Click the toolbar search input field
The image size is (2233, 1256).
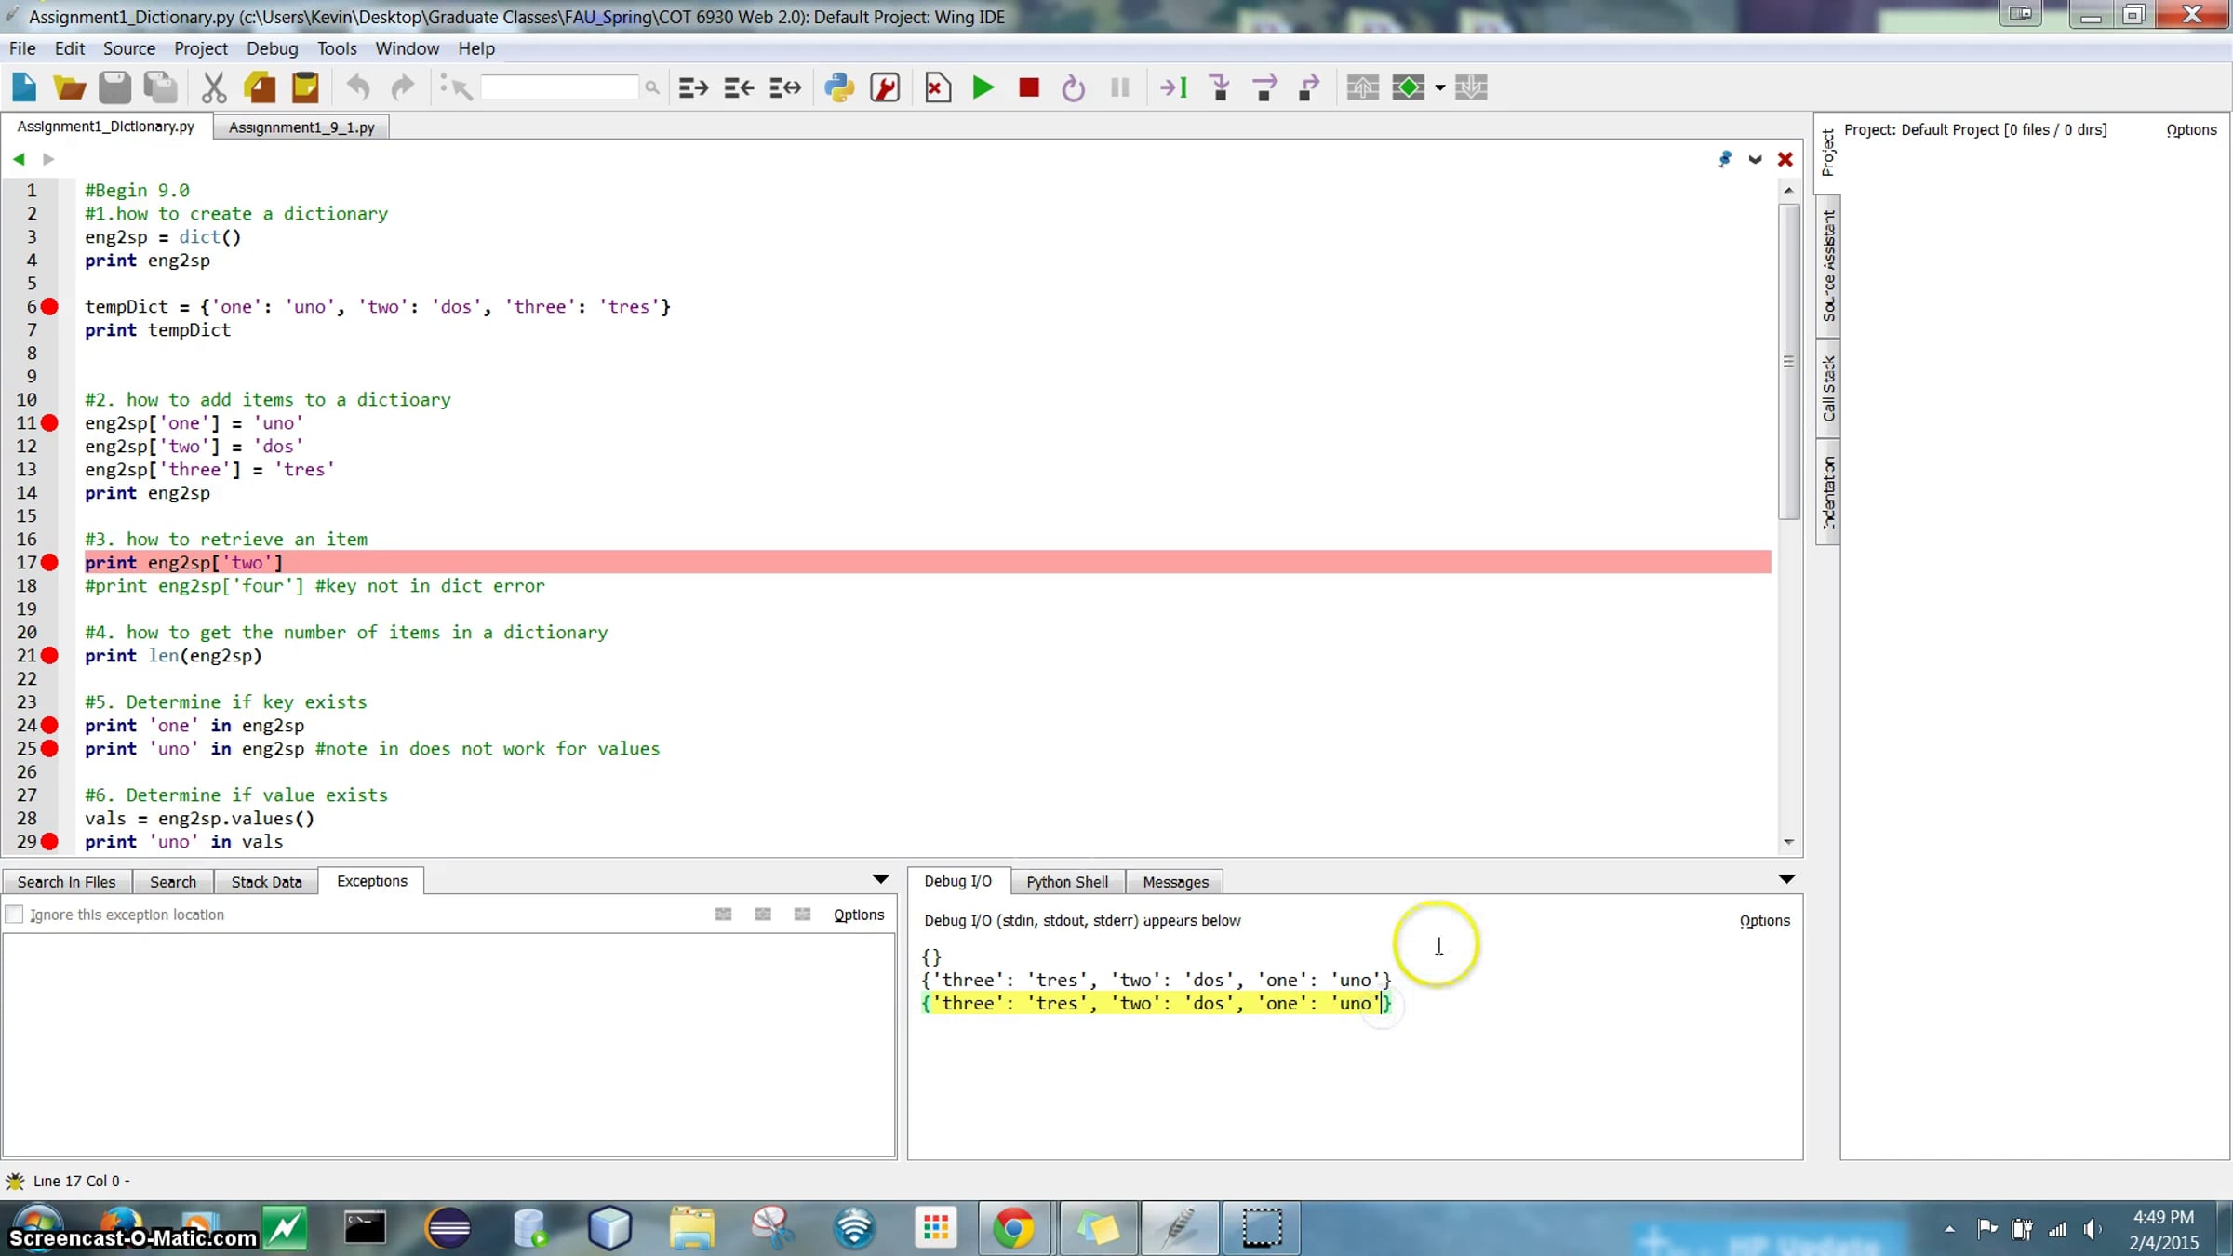point(559,87)
